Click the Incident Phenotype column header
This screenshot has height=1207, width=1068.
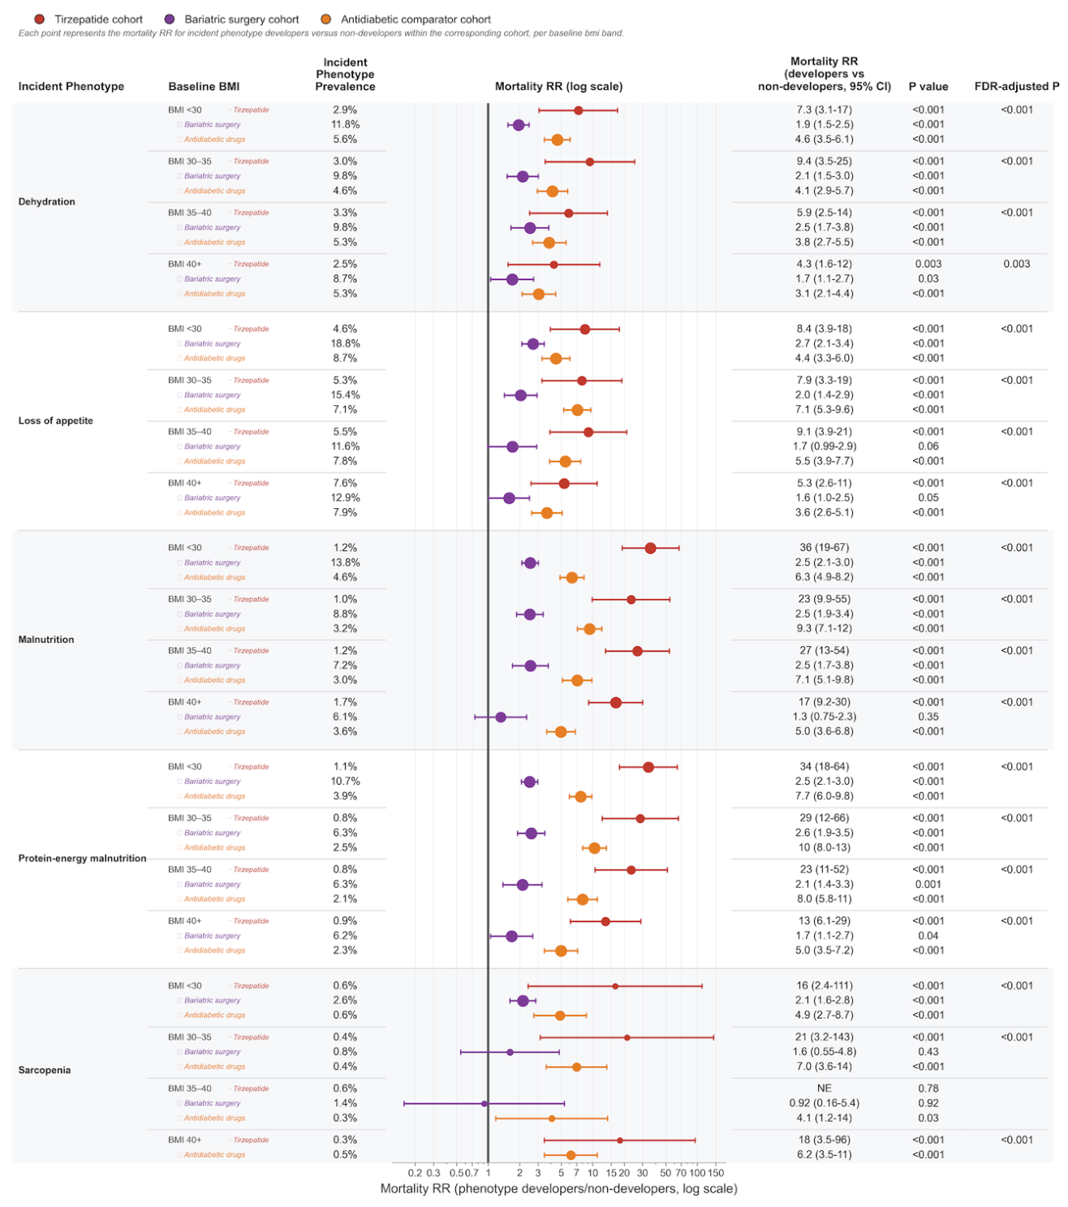[x=71, y=87]
